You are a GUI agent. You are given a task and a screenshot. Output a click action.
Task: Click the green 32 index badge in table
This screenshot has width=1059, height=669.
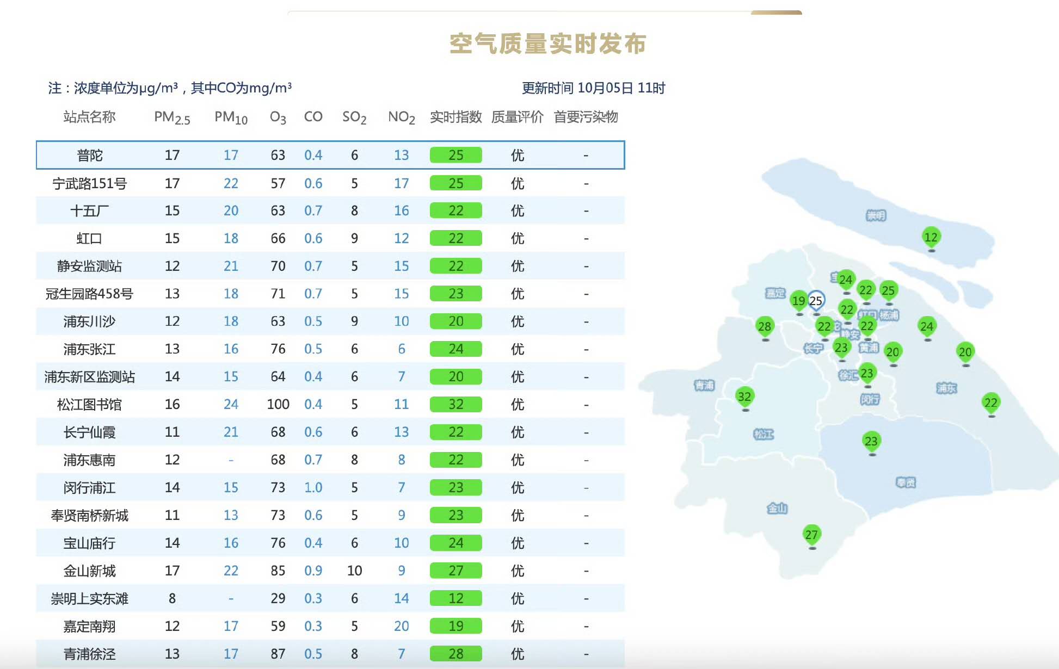coord(455,404)
